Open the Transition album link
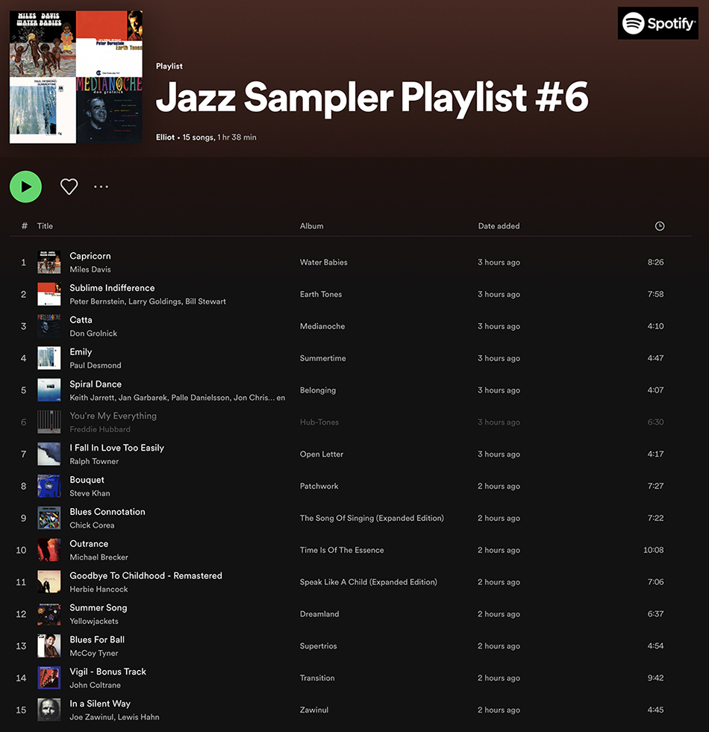 pyautogui.click(x=317, y=678)
